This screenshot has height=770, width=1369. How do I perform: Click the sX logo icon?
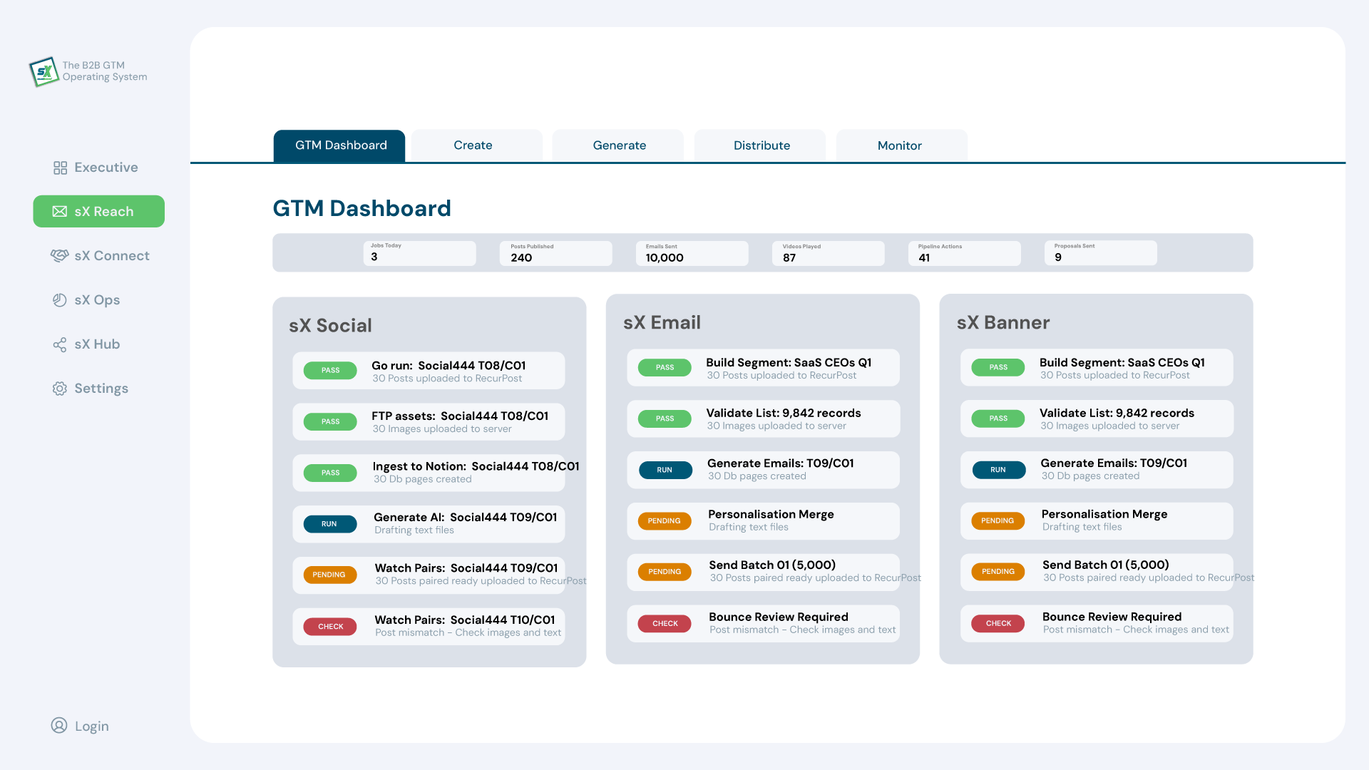point(44,71)
